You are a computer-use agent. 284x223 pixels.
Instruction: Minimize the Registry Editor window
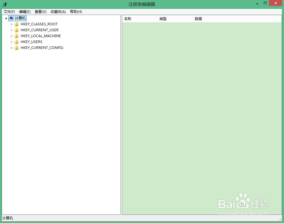tap(257, 4)
